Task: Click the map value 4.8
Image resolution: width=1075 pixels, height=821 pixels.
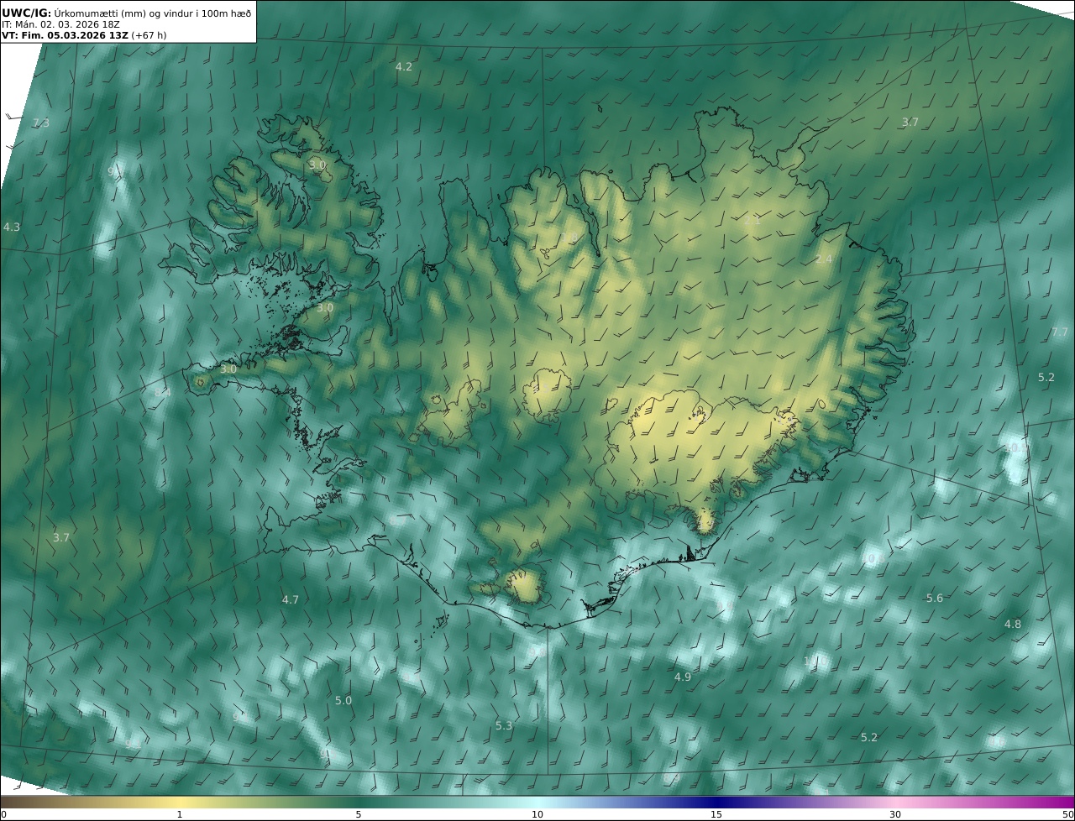Action: [x=1013, y=624]
